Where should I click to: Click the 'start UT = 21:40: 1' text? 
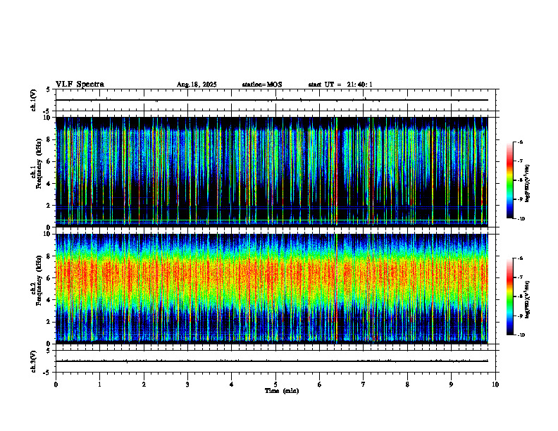pyautogui.click(x=340, y=85)
